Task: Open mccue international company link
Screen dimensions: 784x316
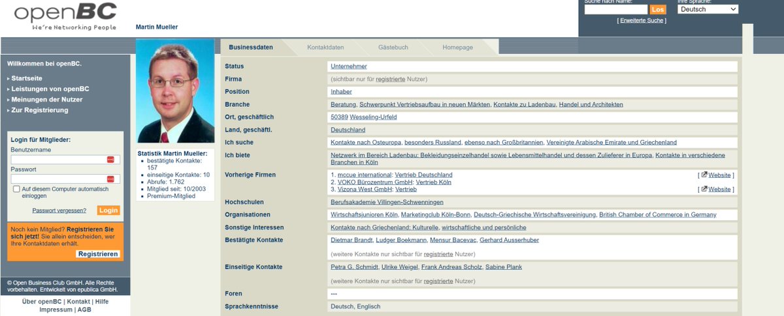Action: 365,175
